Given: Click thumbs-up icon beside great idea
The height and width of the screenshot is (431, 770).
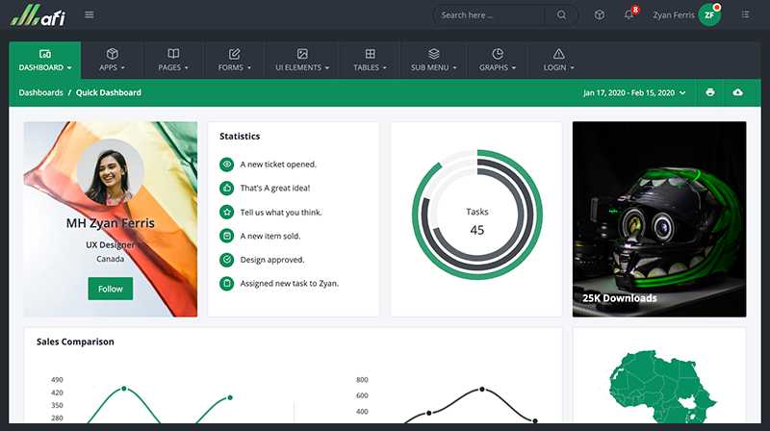Looking at the screenshot, I should tap(226, 189).
